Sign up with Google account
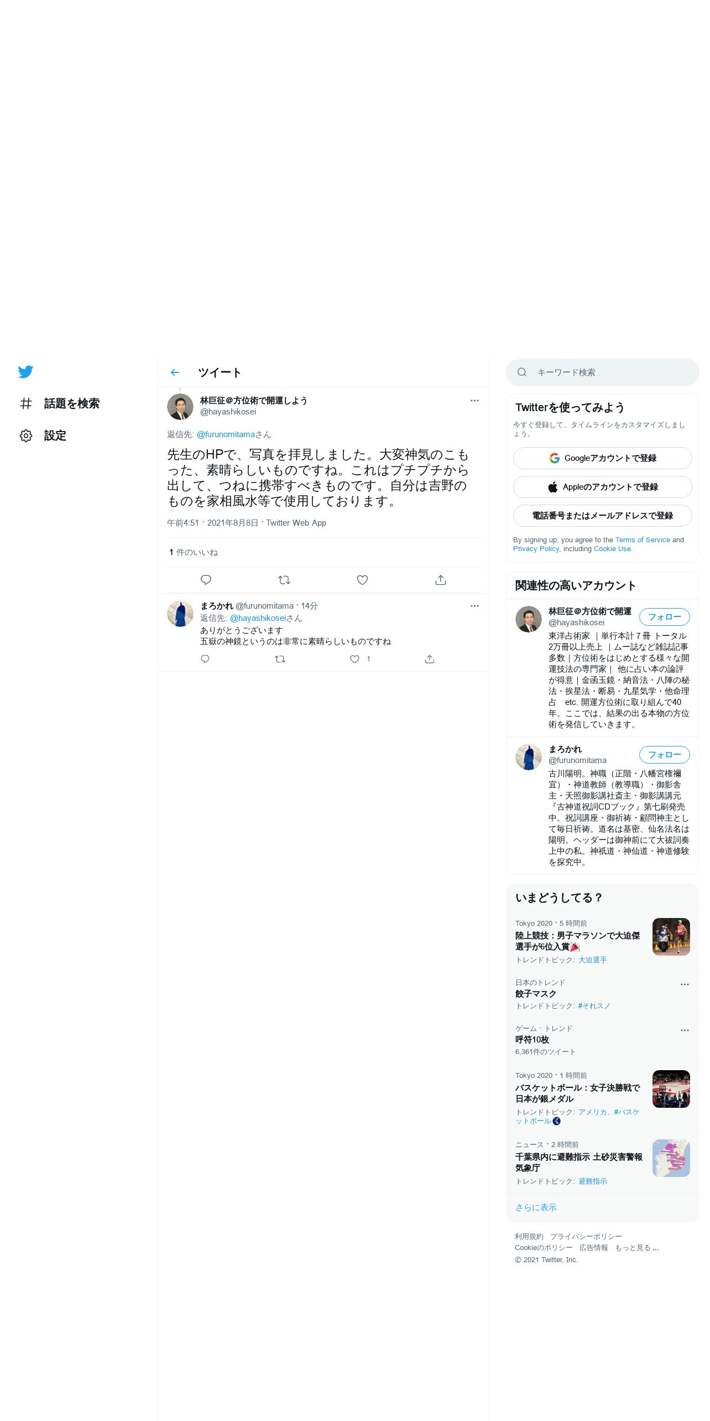Viewport: 710px width, 1421px height. pos(603,458)
